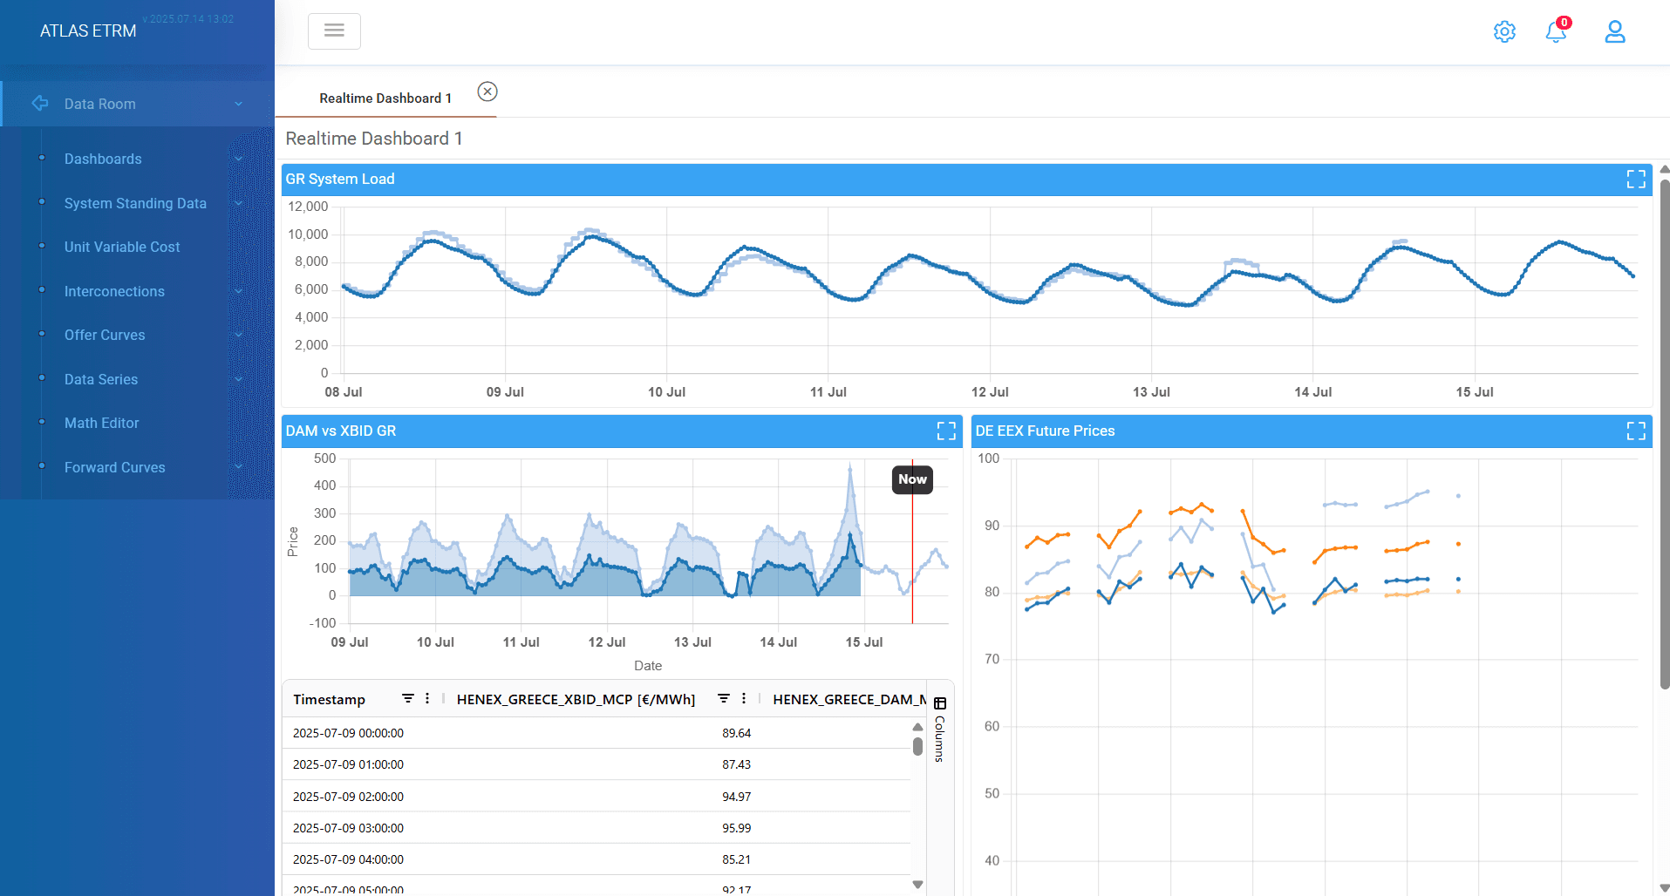1670x896 pixels.
Task: Maximize the DAM vs XBID GR panel
Action: point(946,431)
